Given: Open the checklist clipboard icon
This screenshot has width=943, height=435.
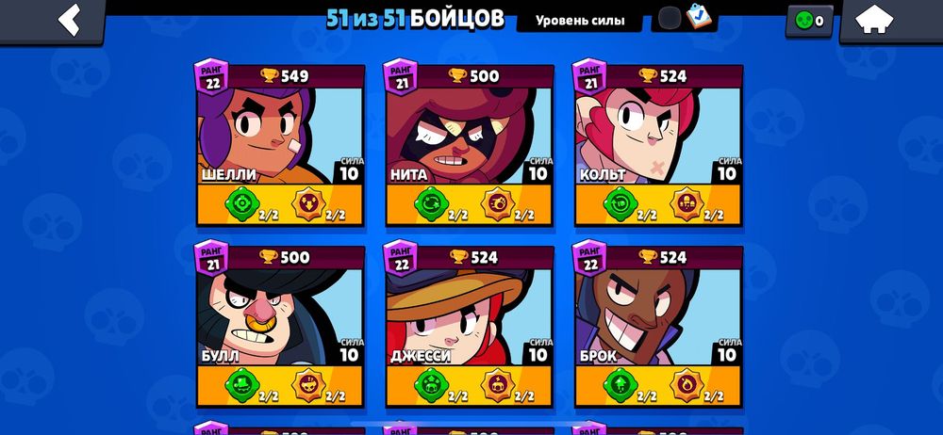Looking at the screenshot, I should point(699,16).
